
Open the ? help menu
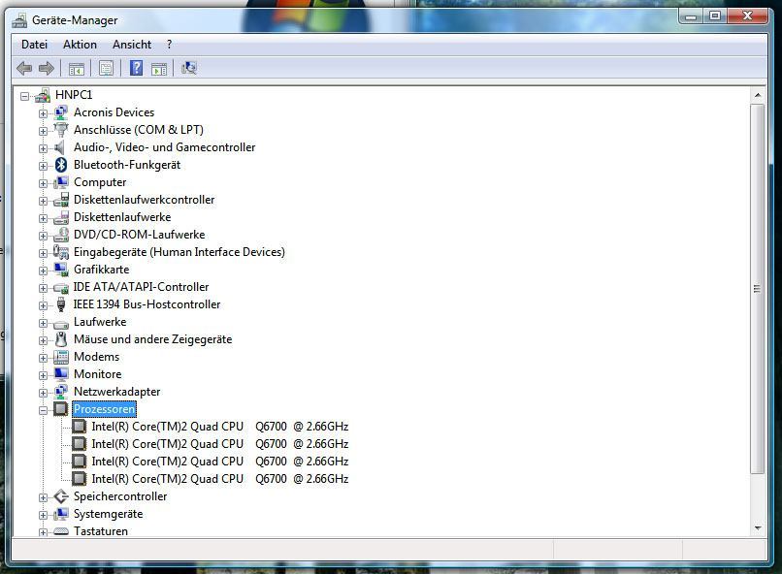[170, 45]
